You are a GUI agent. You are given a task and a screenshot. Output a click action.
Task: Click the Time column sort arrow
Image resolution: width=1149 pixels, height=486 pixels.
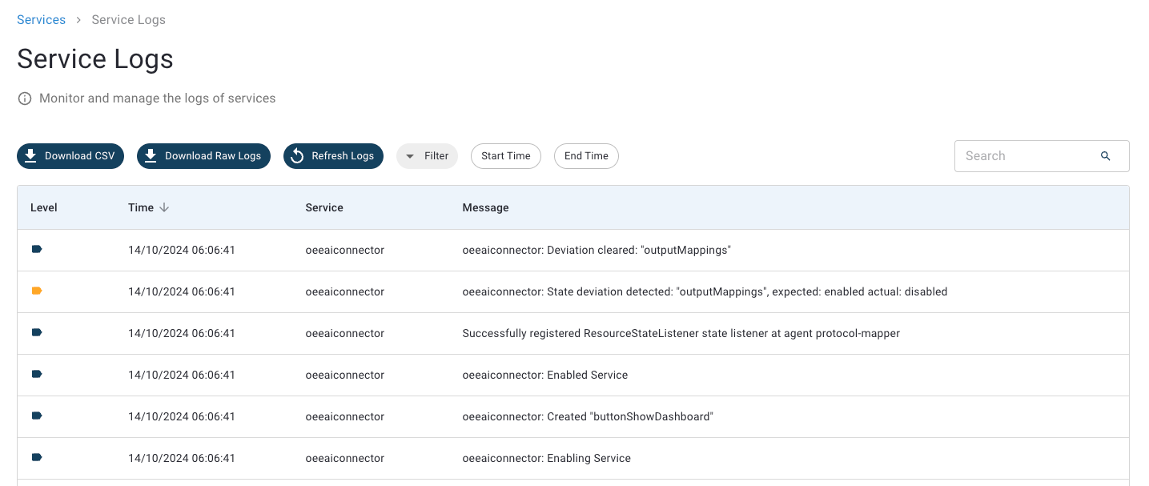pos(164,207)
